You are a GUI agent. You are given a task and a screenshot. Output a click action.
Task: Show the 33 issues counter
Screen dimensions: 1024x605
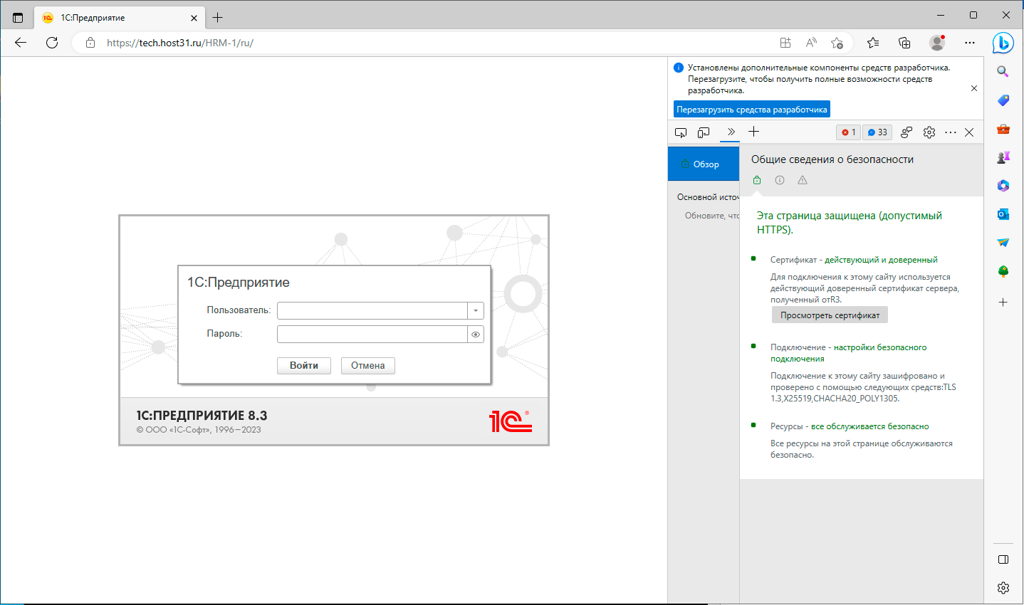[877, 132]
